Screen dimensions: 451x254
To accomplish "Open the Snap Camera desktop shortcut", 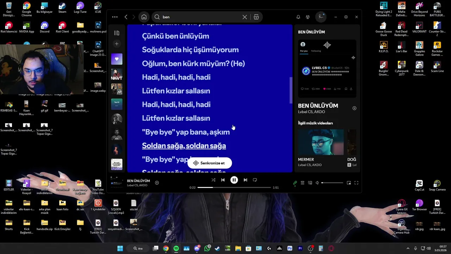I will click(437, 186).
